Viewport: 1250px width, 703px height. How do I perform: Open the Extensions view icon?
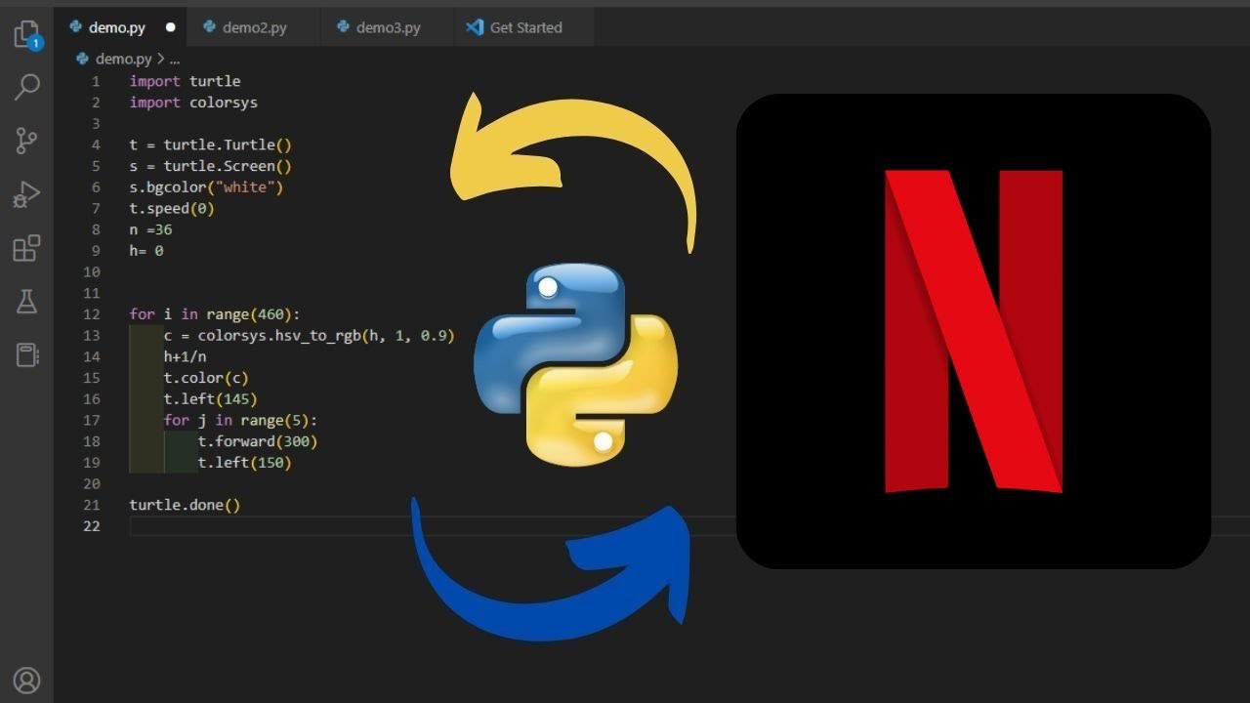point(27,248)
